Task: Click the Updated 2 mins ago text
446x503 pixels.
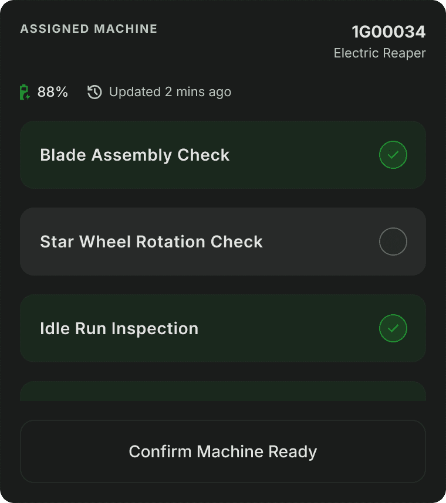Action: pyautogui.click(x=170, y=92)
